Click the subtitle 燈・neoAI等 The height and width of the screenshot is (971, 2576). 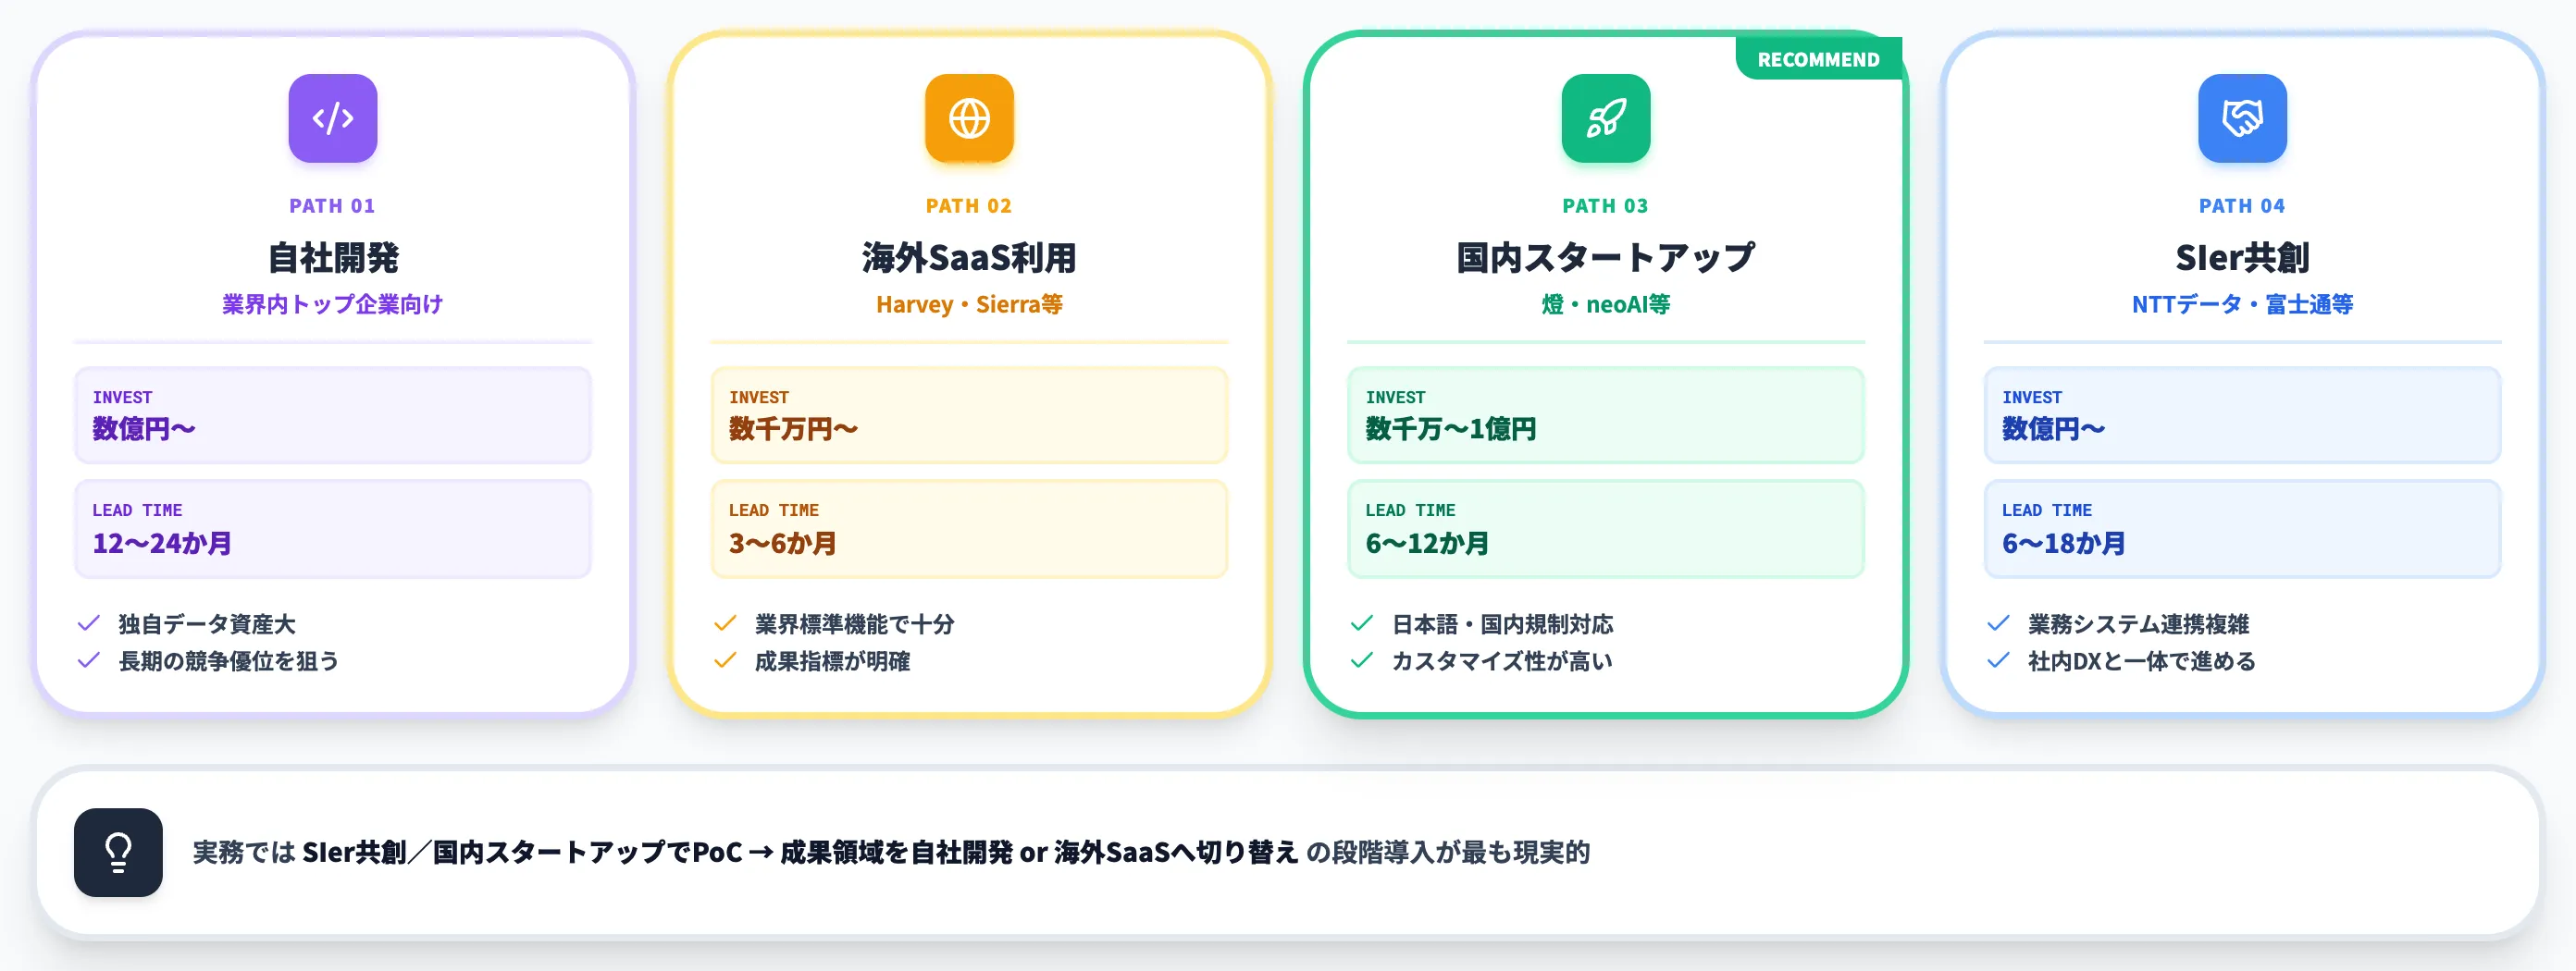(1605, 303)
